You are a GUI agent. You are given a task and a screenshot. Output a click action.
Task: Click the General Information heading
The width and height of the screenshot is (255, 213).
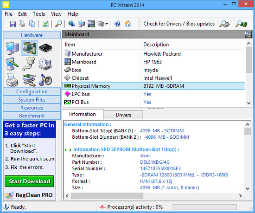click(x=88, y=124)
